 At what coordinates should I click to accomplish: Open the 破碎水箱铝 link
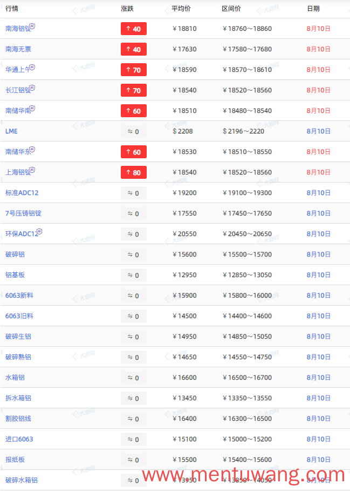click(x=22, y=480)
